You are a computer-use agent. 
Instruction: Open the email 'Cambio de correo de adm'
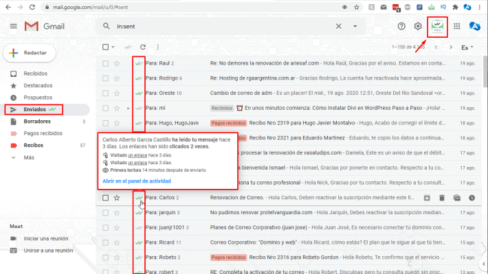[241, 93]
